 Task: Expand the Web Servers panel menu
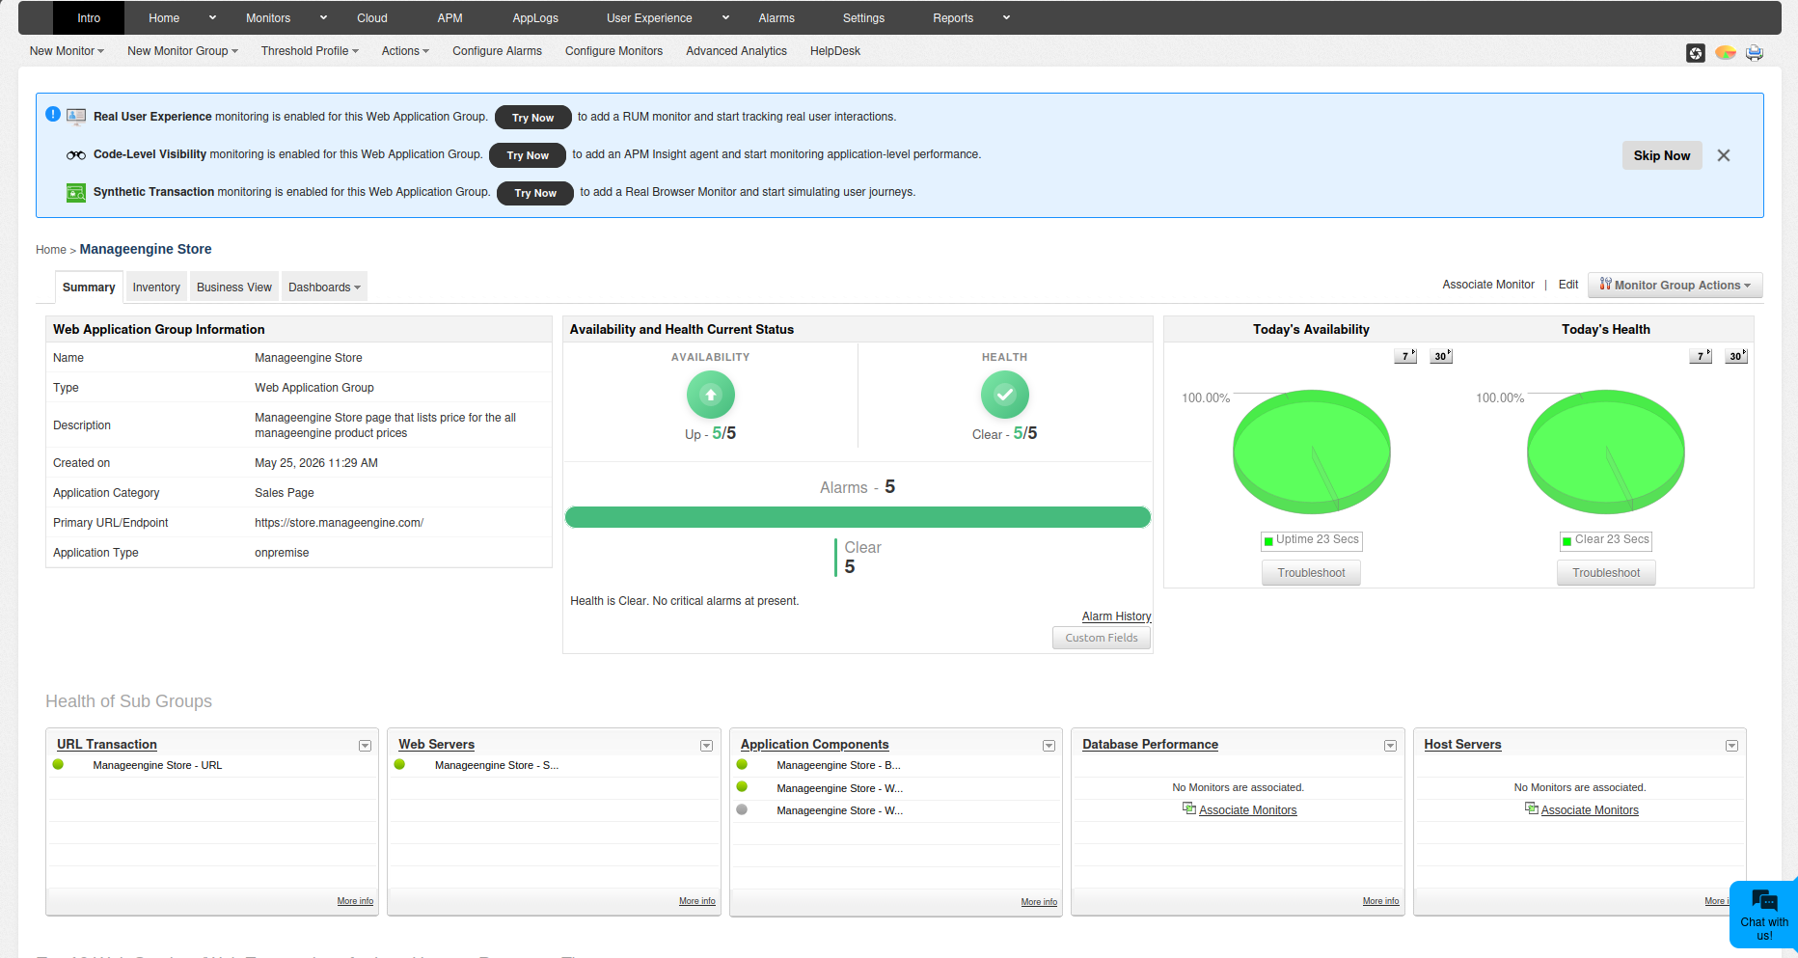(x=706, y=746)
